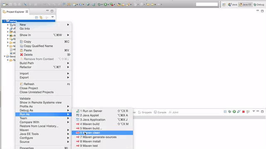Click the green Start server icon in bottom panel
The width and height of the screenshot is (266, 149).
234,112
